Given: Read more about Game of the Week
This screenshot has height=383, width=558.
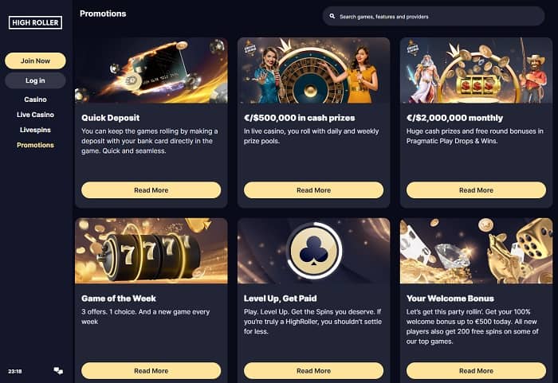Looking at the screenshot, I should click(151, 370).
